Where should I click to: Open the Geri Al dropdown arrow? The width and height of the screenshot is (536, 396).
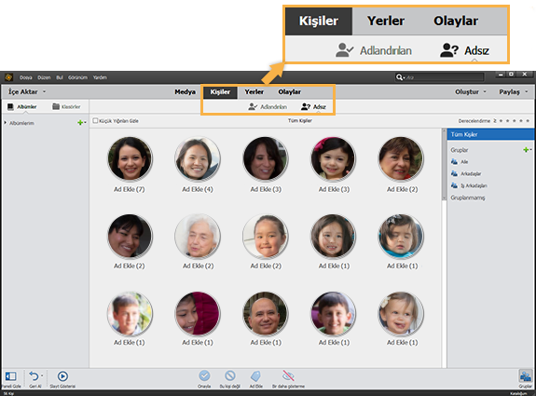tap(42, 376)
